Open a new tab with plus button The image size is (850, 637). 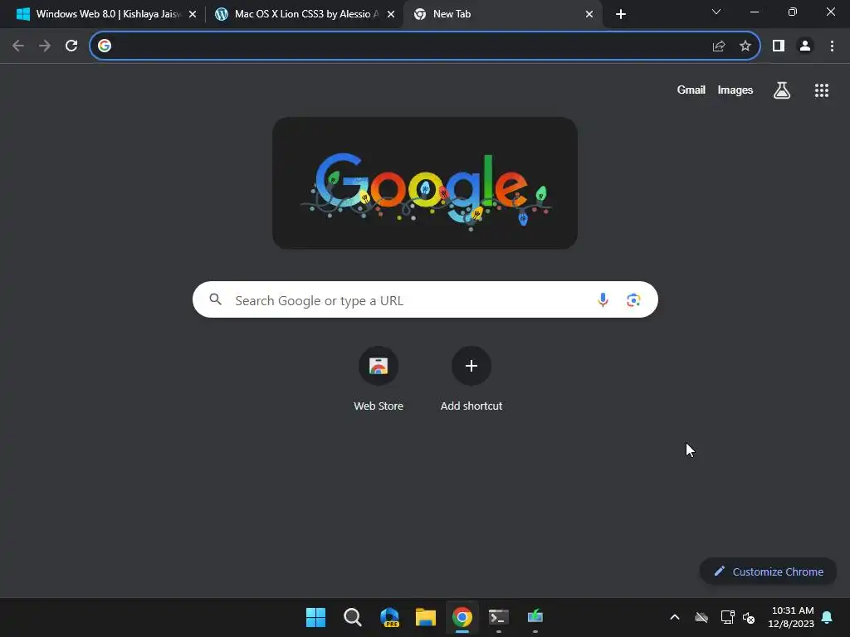(x=621, y=14)
